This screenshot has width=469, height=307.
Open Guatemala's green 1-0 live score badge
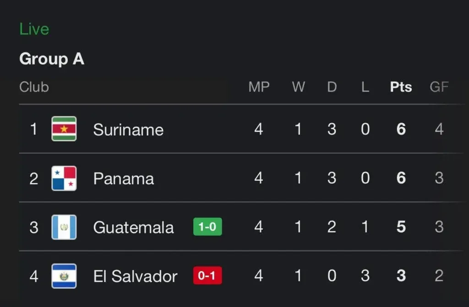[207, 227]
